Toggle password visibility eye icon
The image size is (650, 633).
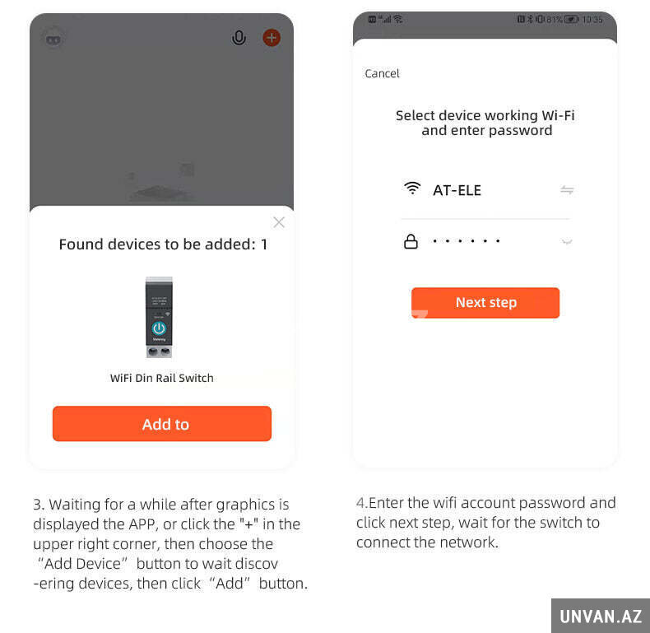567,241
